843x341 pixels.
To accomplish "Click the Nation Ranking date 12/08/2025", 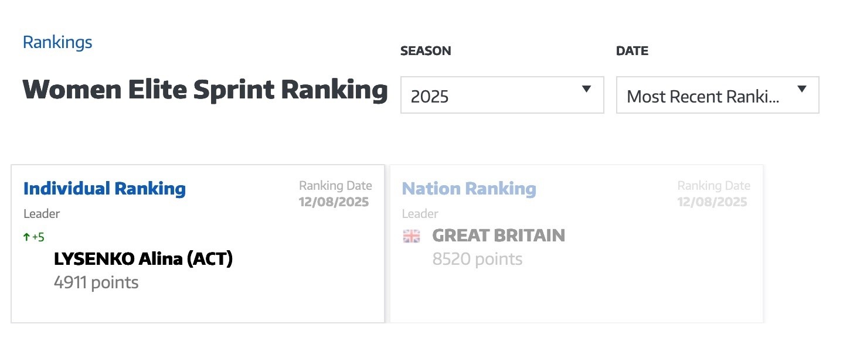I will (x=712, y=202).
